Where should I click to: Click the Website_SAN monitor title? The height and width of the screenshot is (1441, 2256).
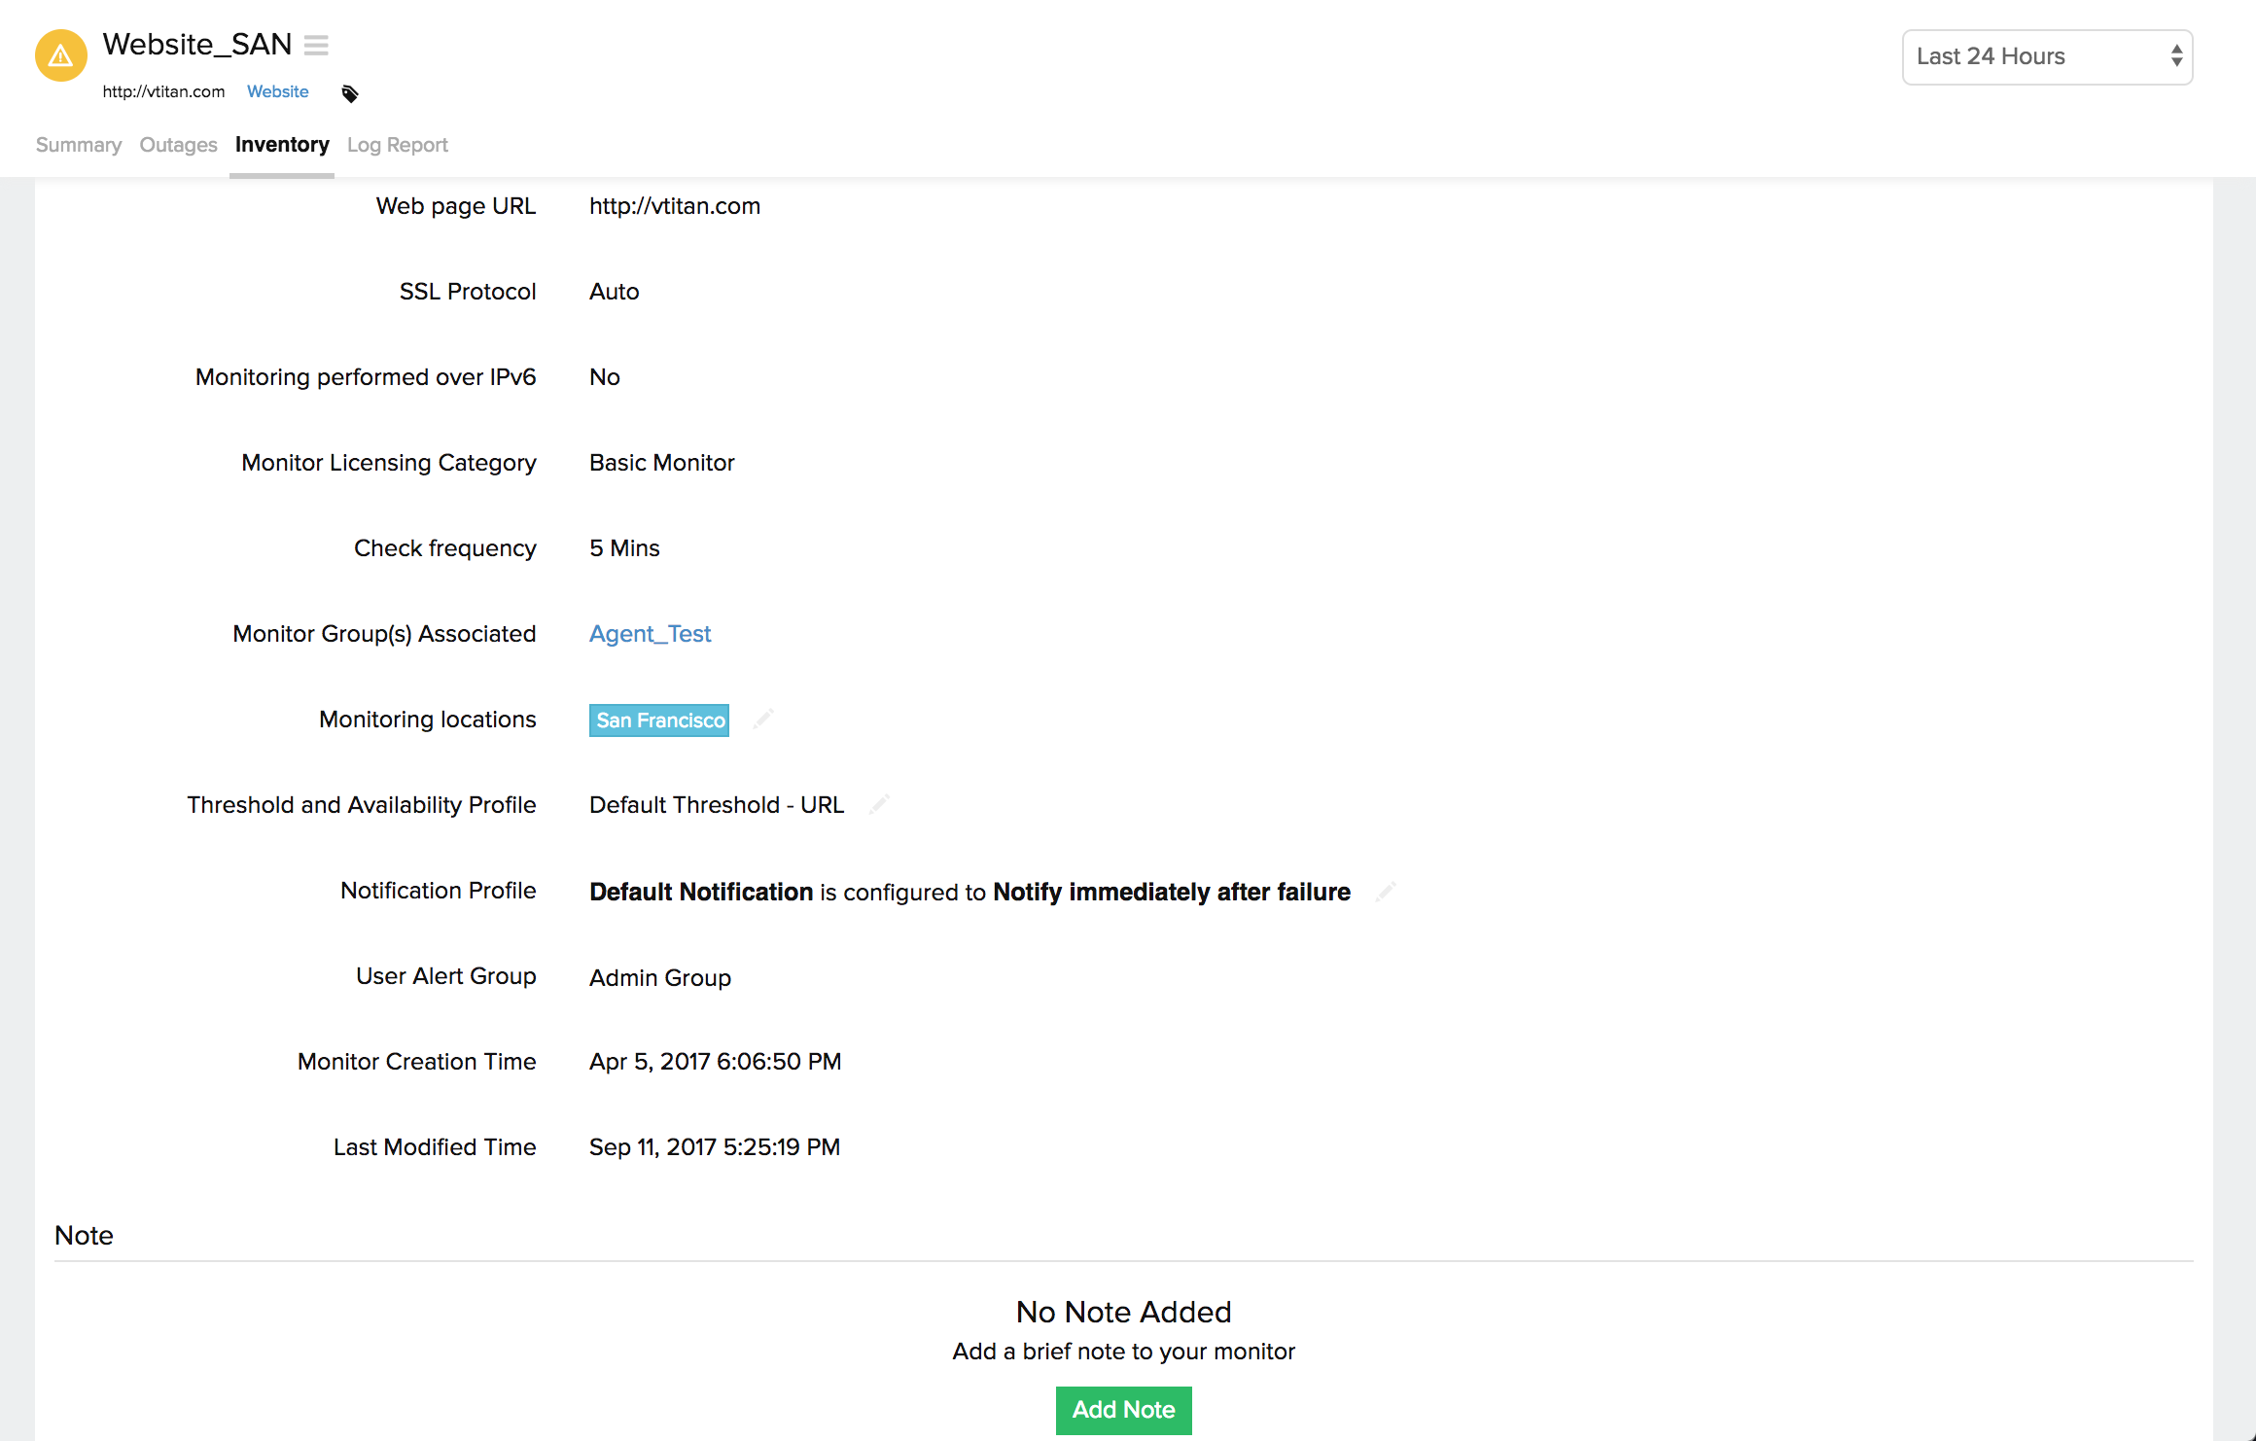[x=196, y=45]
